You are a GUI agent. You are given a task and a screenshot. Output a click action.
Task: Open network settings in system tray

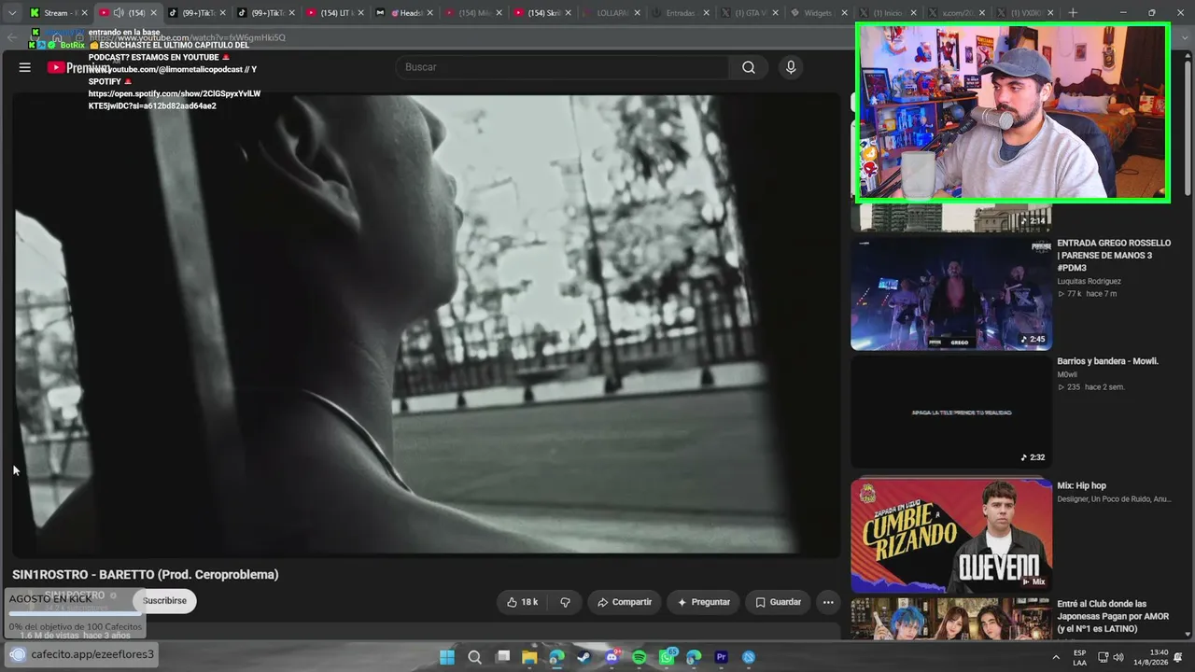coord(1103,657)
